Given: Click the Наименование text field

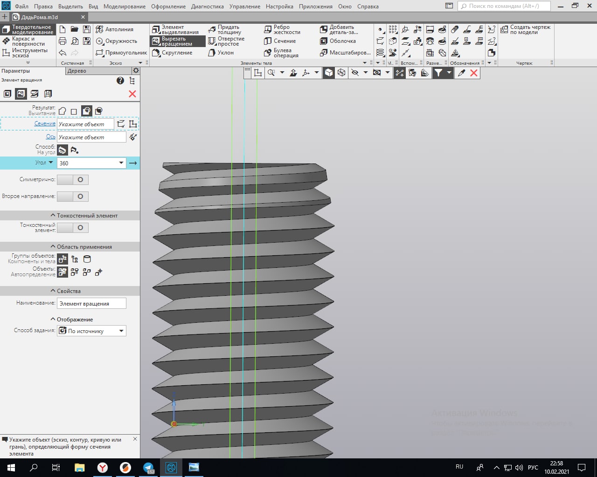Looking at the screenshot, I should pos(91,303).
